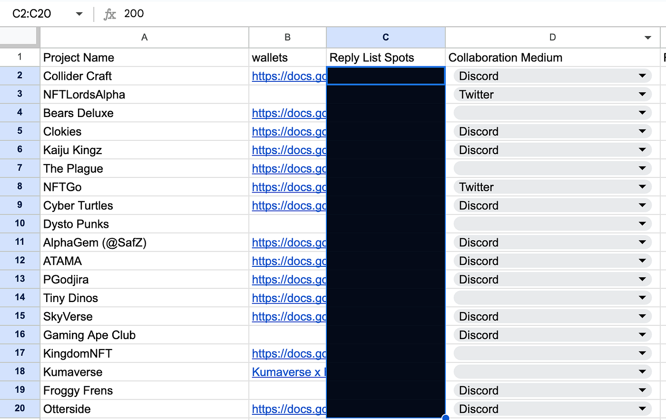
Task: Open Collaboration Medium dropdown for Froggy Frens
Action: (642, 391)
